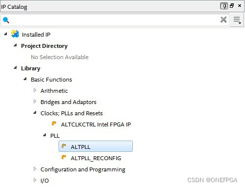Image resolution: width=245 pixels, height=187 pixels.
Task: Close the IP Catalog panel
Action: tap(240, 6)
